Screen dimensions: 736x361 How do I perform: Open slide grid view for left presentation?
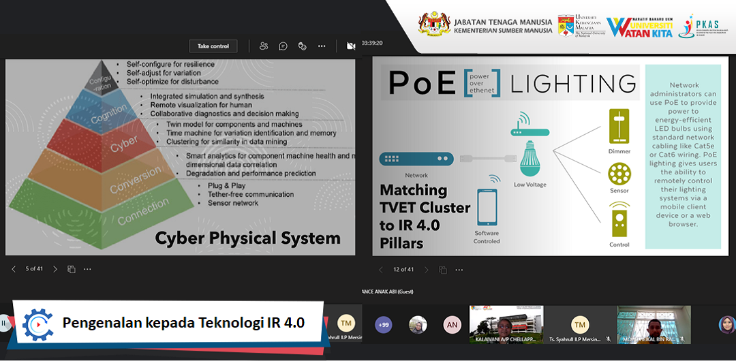pyautogui.click(x=72, y=269)
